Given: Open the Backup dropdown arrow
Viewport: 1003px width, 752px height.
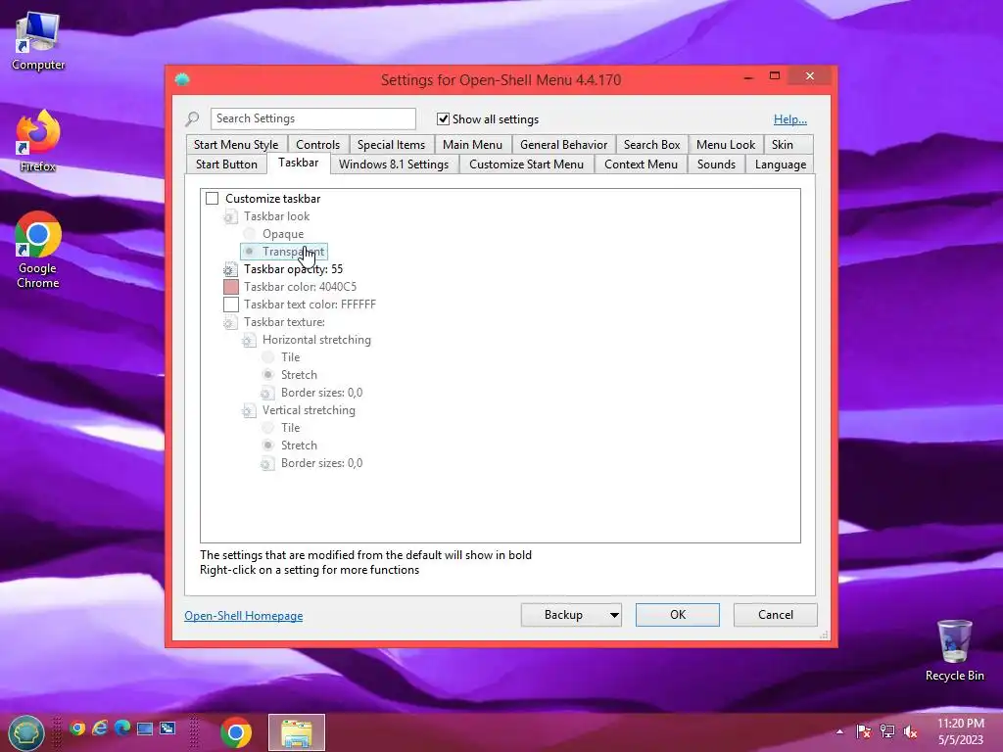Looking at the screenshot, I should (x=614, y=615).
